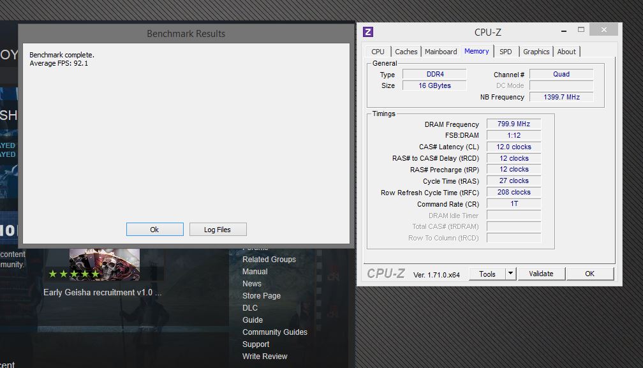Click the Ver. 1.71.0.x64 version text

pyautogui.click(x=436, y=275)
